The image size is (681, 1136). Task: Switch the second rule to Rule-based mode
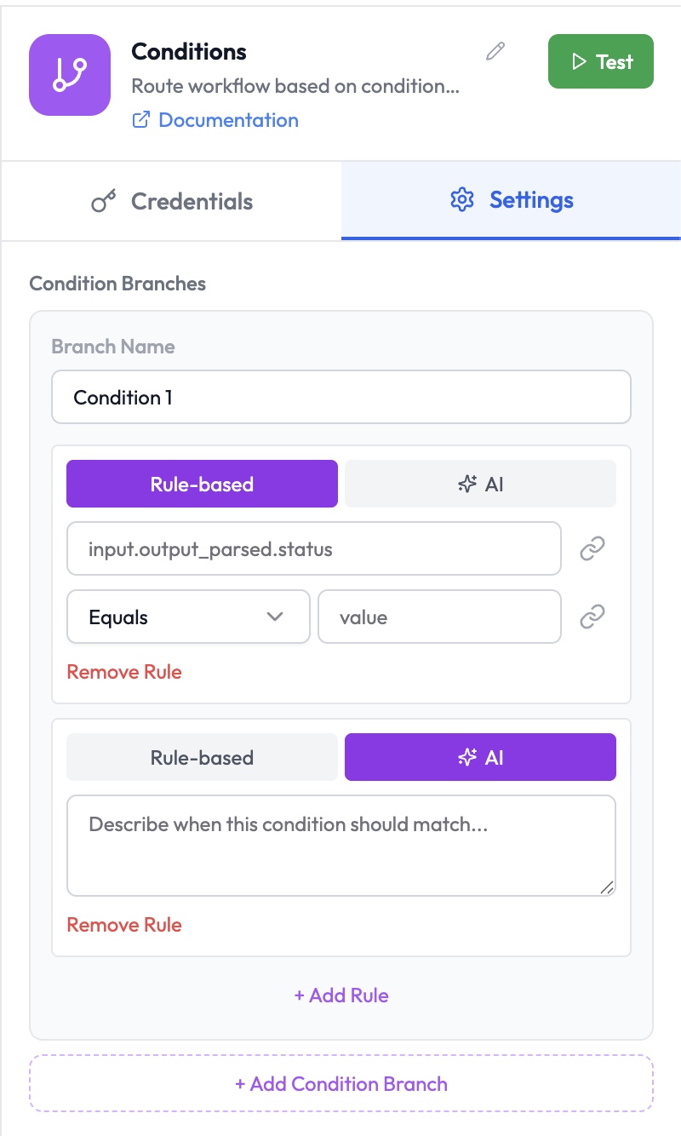(x=202, y=756)
